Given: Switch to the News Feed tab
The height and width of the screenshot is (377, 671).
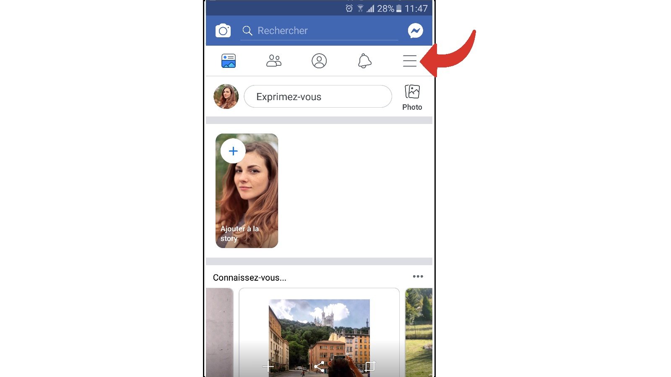Looking at the screenshot, I should (x=229, y=61).
